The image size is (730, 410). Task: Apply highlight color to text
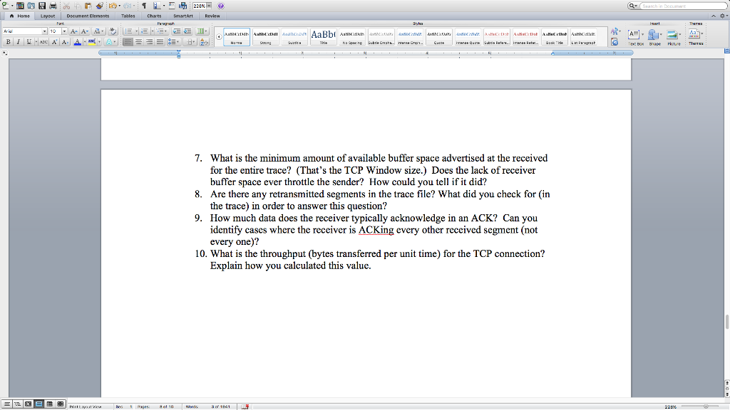pos(91,42)
